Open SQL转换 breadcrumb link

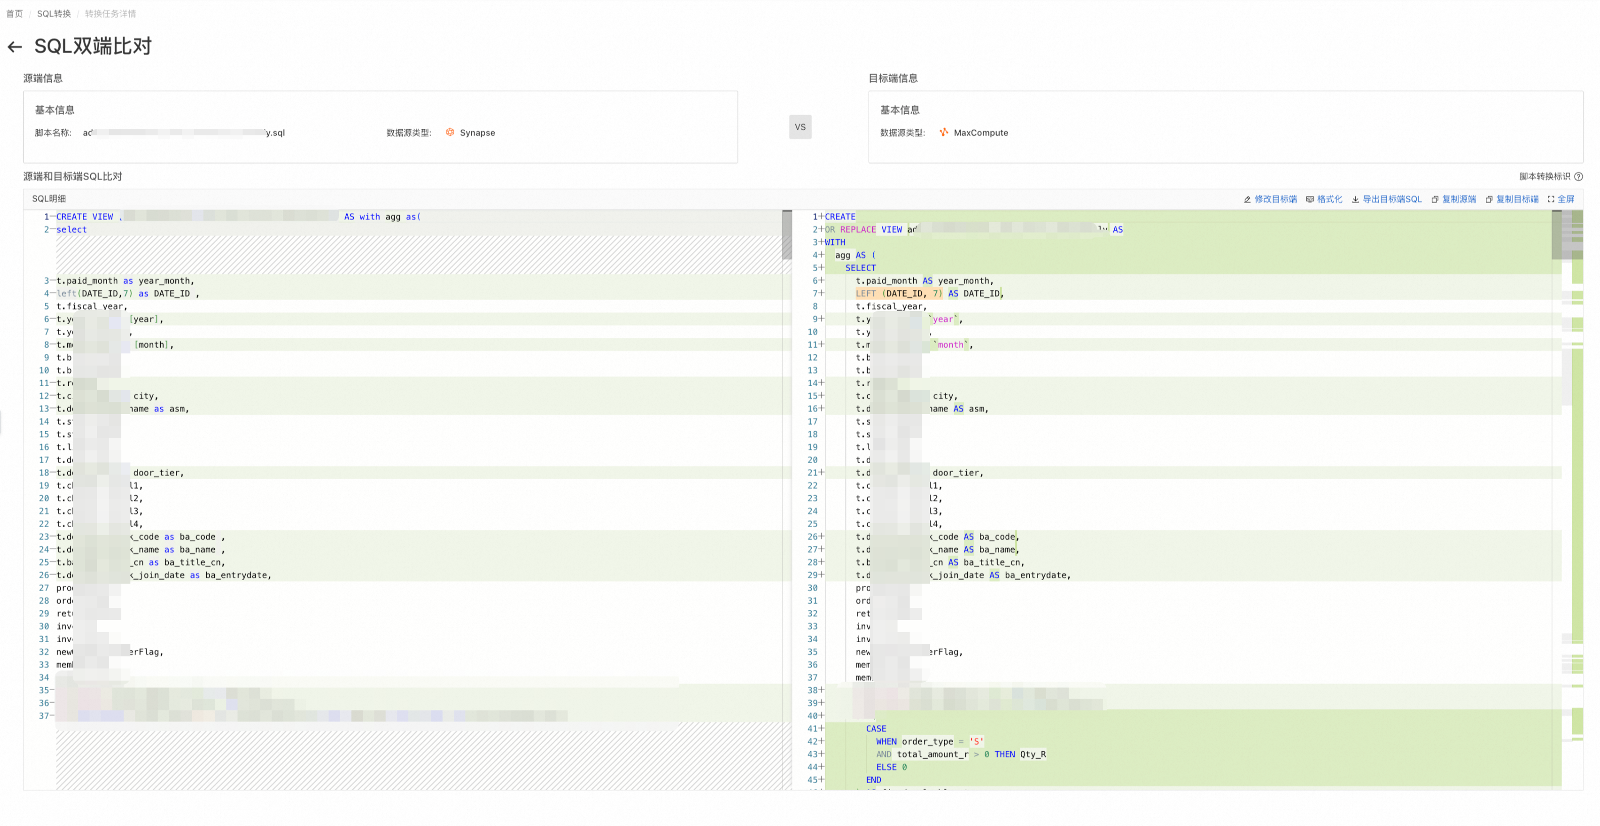point(54,14)
